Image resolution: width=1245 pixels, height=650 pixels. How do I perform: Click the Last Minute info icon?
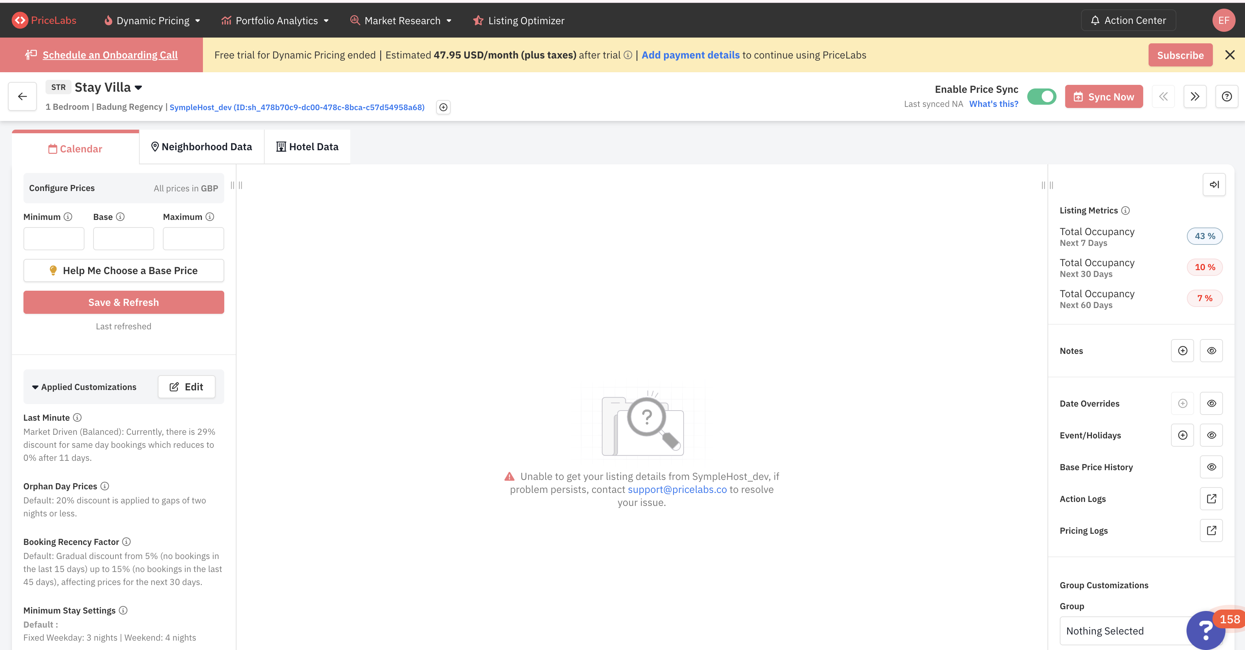(x=77, y=417)
